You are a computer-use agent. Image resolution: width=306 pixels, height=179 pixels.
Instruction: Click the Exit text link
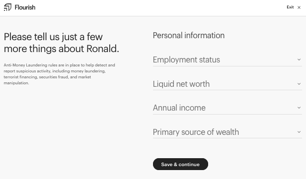click(x=290, y=7)
